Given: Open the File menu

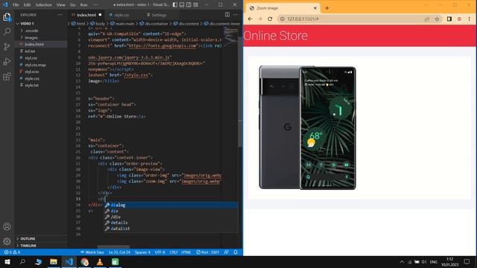Looking at the screenshot, I should click(x=16, y=5).
